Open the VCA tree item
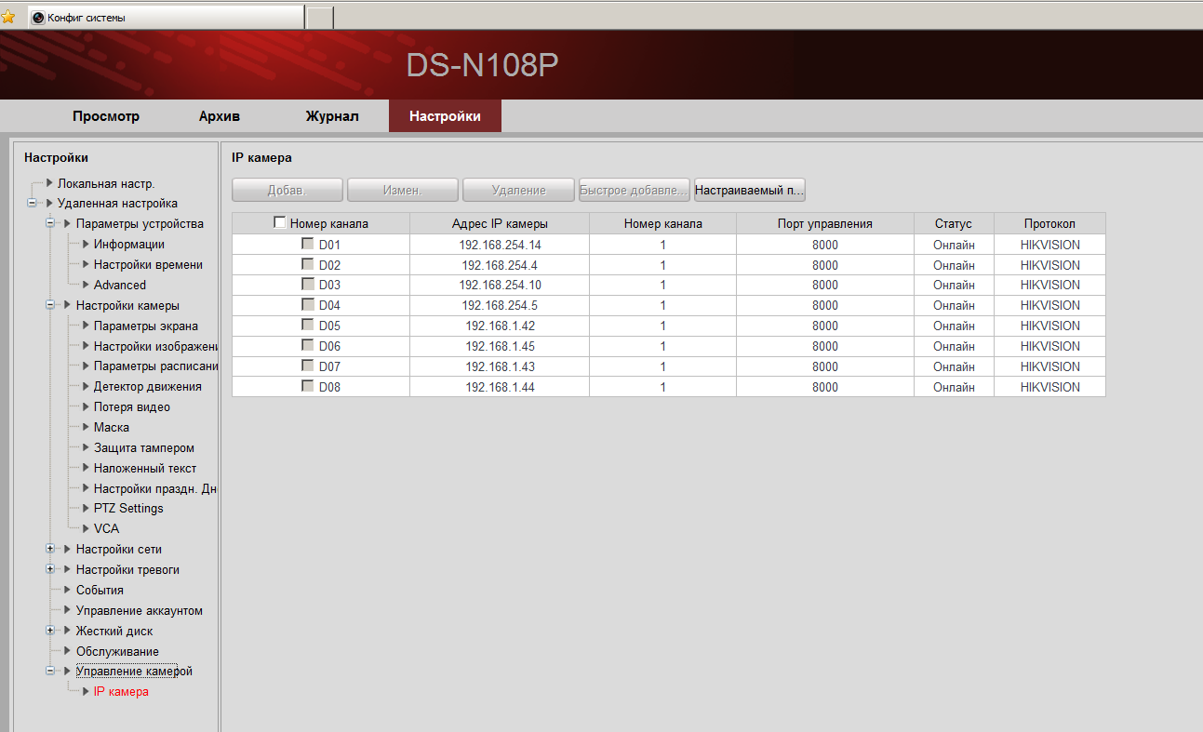 (106, 529)
